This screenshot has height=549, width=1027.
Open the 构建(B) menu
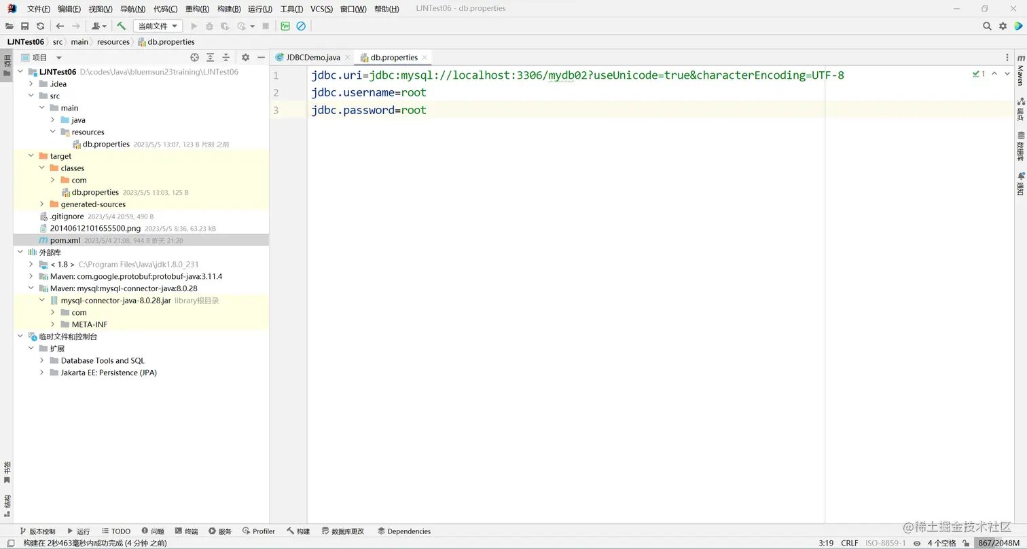click(229, 9)
